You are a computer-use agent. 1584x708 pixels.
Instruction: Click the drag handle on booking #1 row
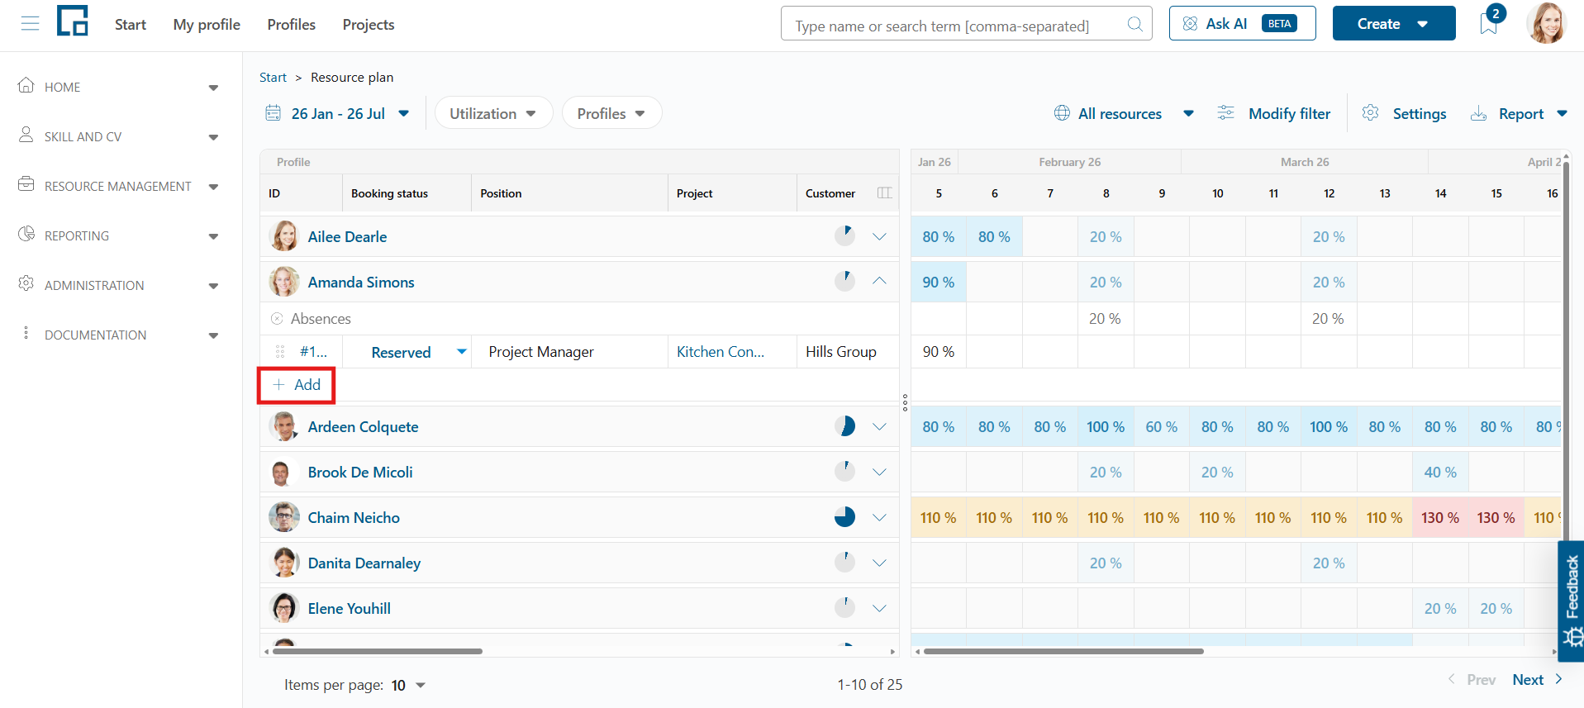[x=280, y=352]
